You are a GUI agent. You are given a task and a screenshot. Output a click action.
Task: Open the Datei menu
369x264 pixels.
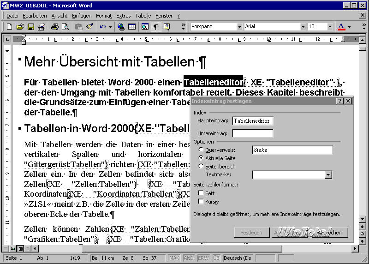(x=12, y=16)
